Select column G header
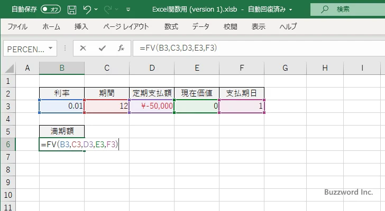This screenshot has width=385, height=211. 286,68
